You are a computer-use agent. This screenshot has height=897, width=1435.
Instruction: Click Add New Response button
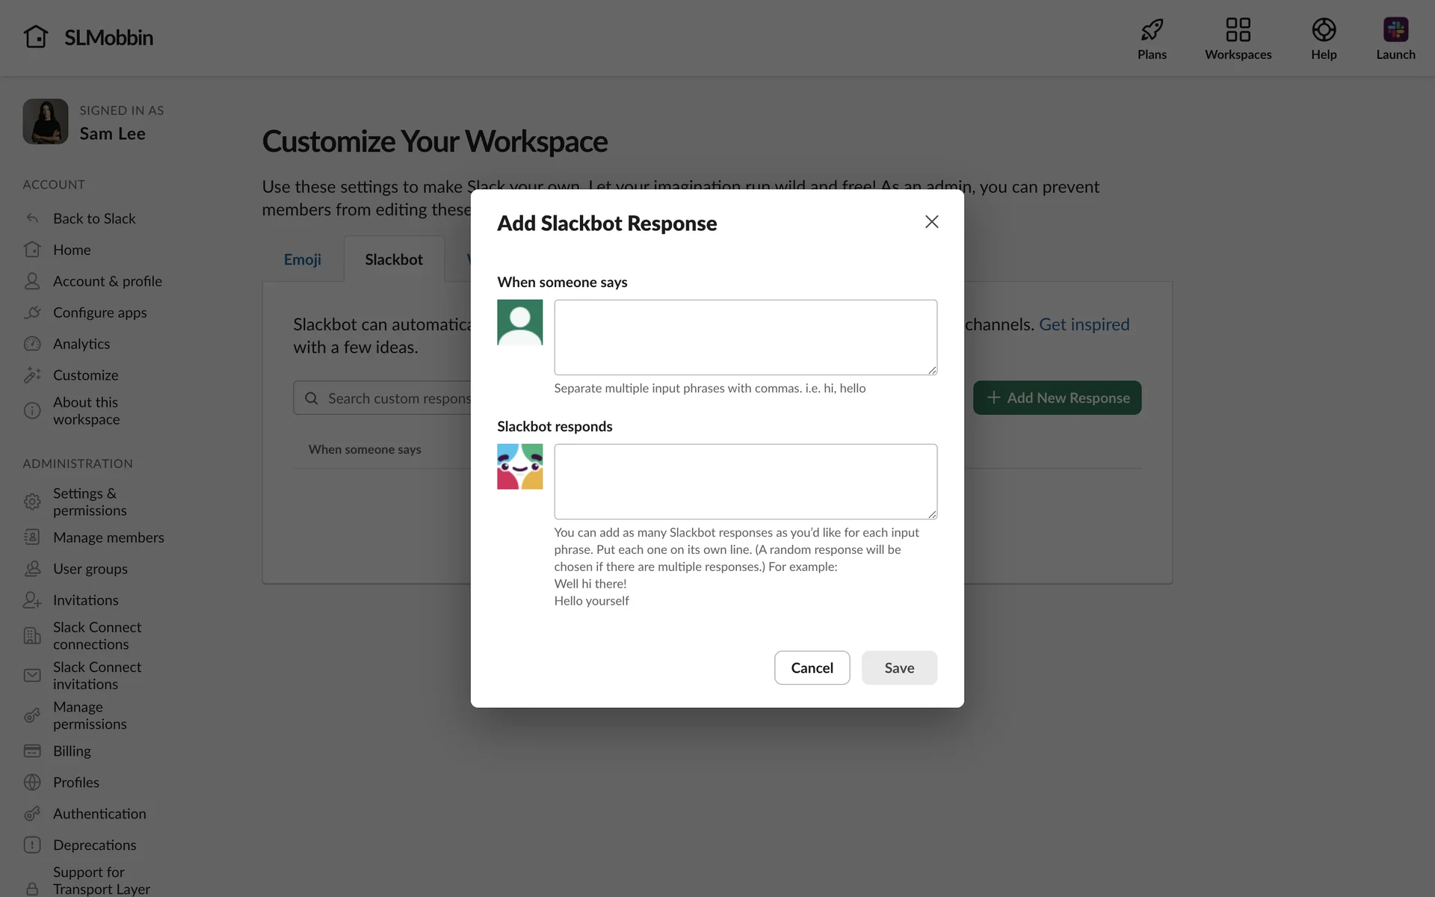click(x=1057, y=398)
